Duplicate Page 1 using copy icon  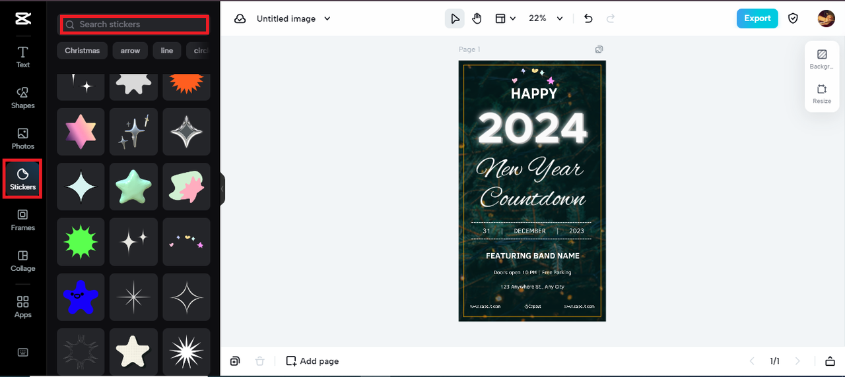tap(599, 49)
